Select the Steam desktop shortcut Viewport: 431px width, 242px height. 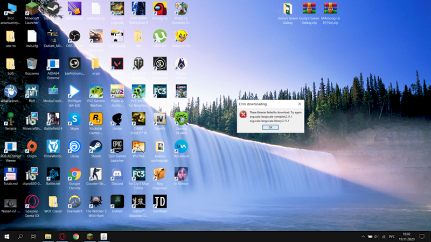tap(96, 146)
